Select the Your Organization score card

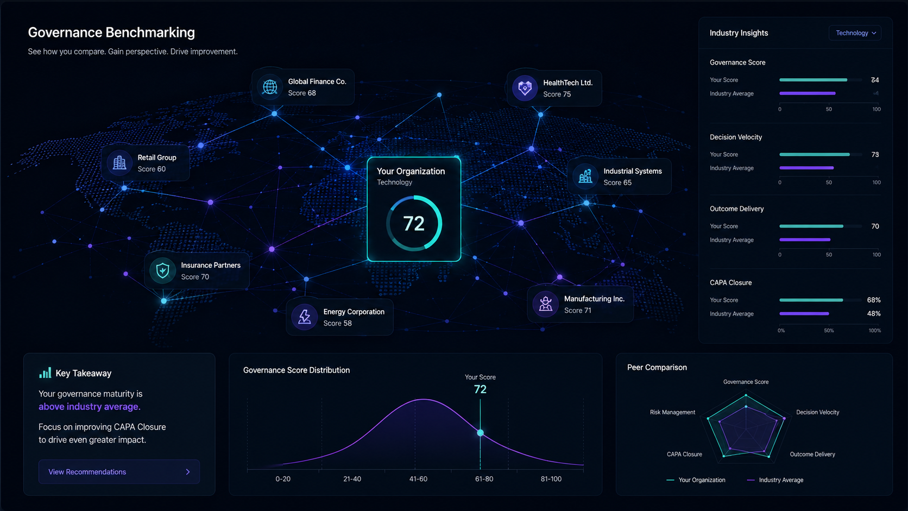pos(414,210)
